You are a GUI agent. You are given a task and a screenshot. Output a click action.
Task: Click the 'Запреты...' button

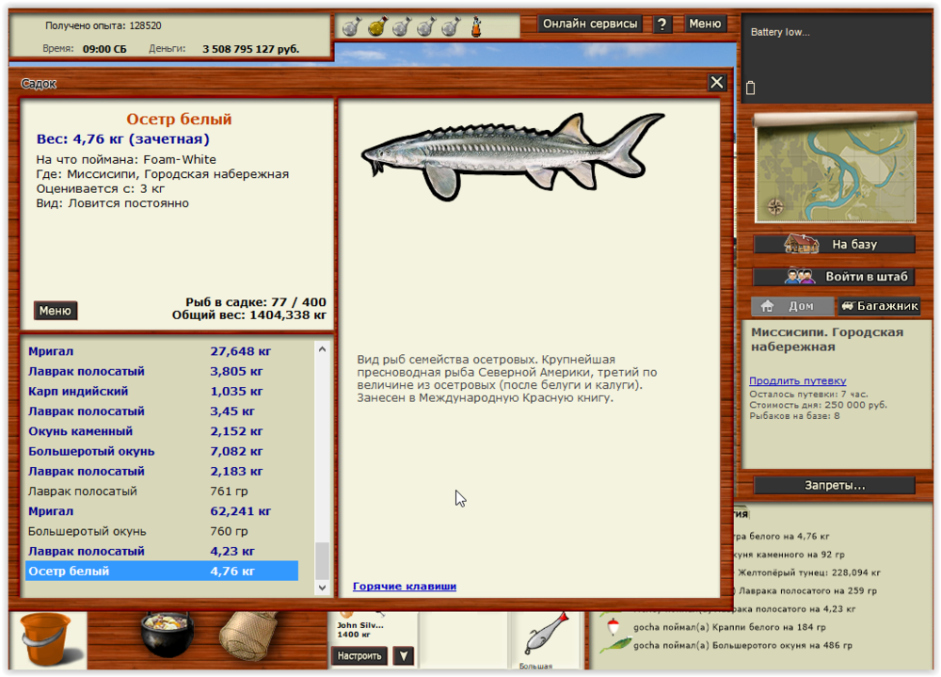tap(834, 484)
